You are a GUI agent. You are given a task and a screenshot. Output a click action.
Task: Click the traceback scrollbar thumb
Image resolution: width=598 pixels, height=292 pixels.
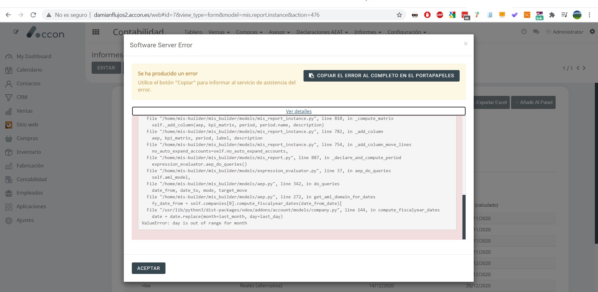464,217
